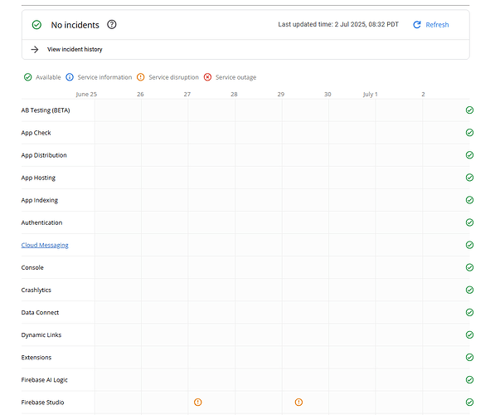Click the App Hosting row label
The width and height of the screenshot is (495, 415).
pos(38,178)
